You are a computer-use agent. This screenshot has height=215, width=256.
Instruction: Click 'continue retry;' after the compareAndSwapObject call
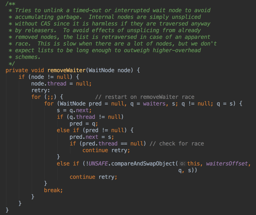(93, 177)
